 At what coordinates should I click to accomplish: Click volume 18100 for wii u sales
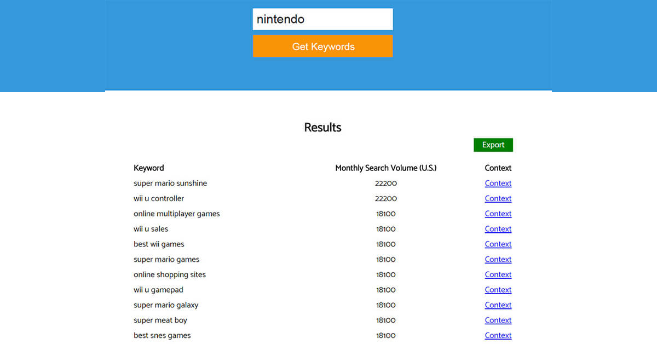pos(386,229)
